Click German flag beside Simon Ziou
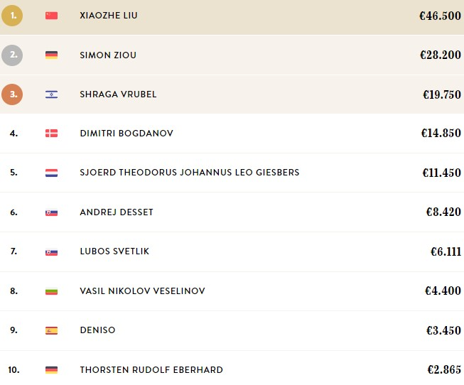The image size is (464, 385). coord(51,55)
